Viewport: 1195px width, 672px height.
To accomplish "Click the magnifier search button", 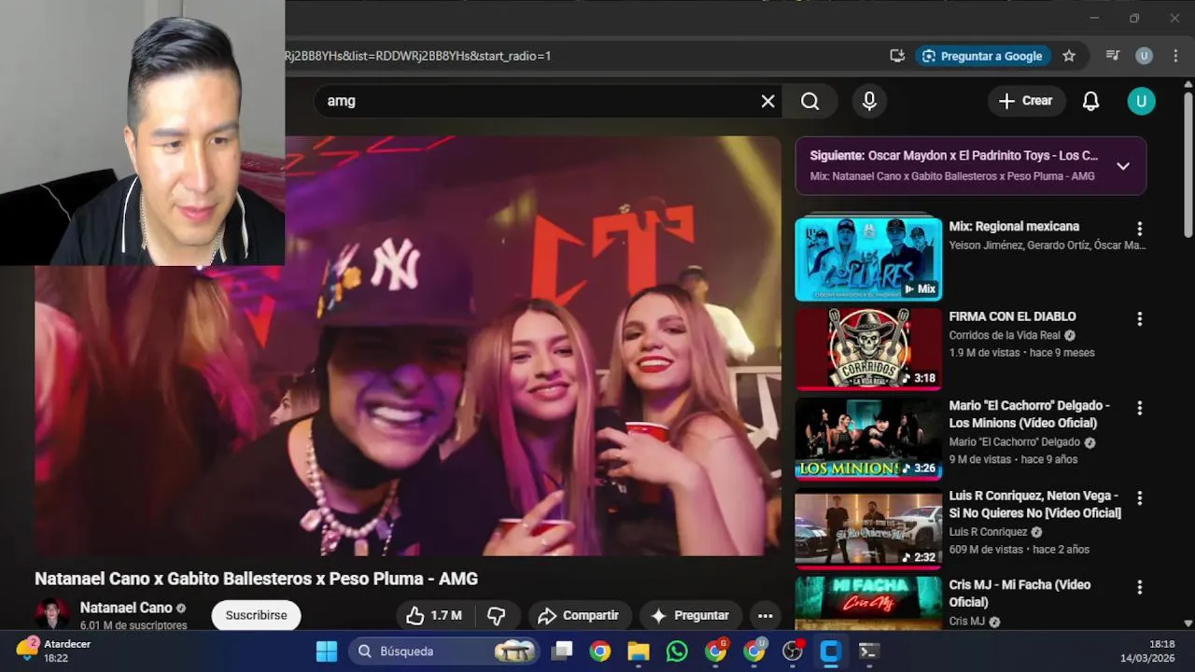I will [x=810, y=101].
